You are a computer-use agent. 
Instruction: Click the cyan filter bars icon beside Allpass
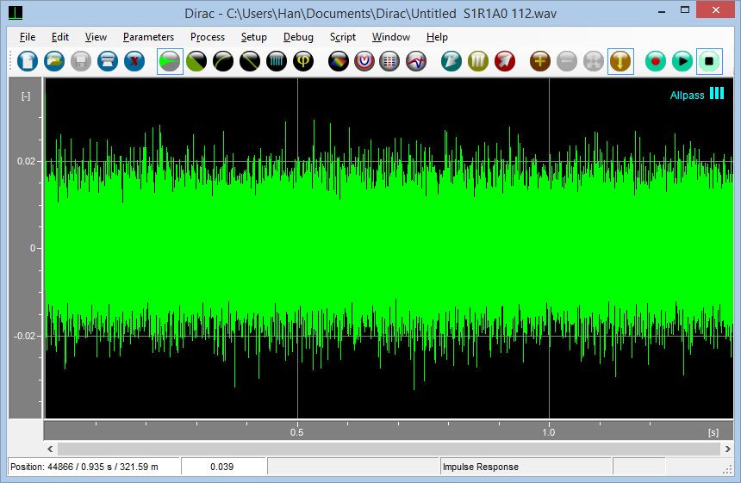click(717, 94)
